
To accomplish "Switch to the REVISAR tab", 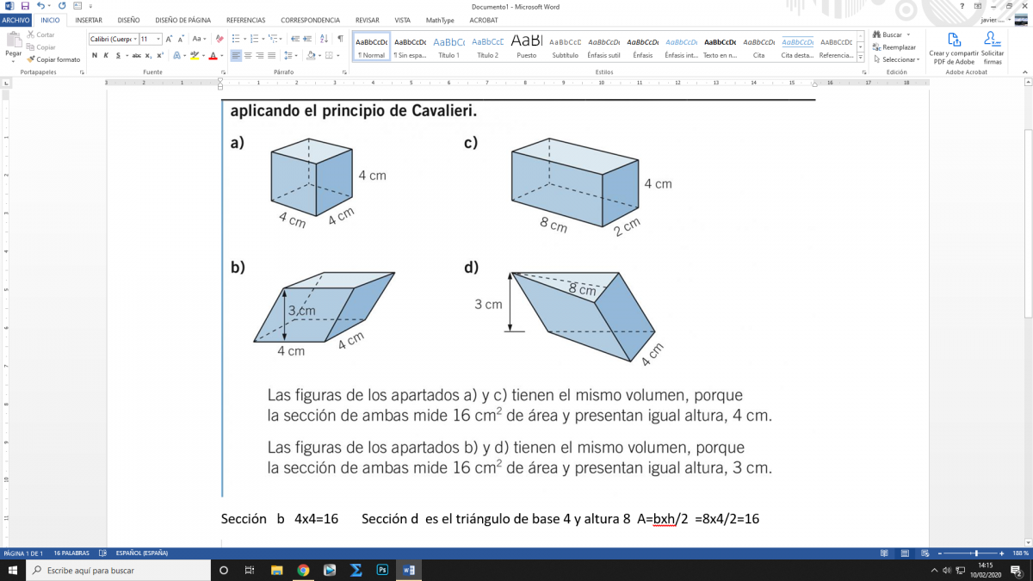I will coord(368,19).
